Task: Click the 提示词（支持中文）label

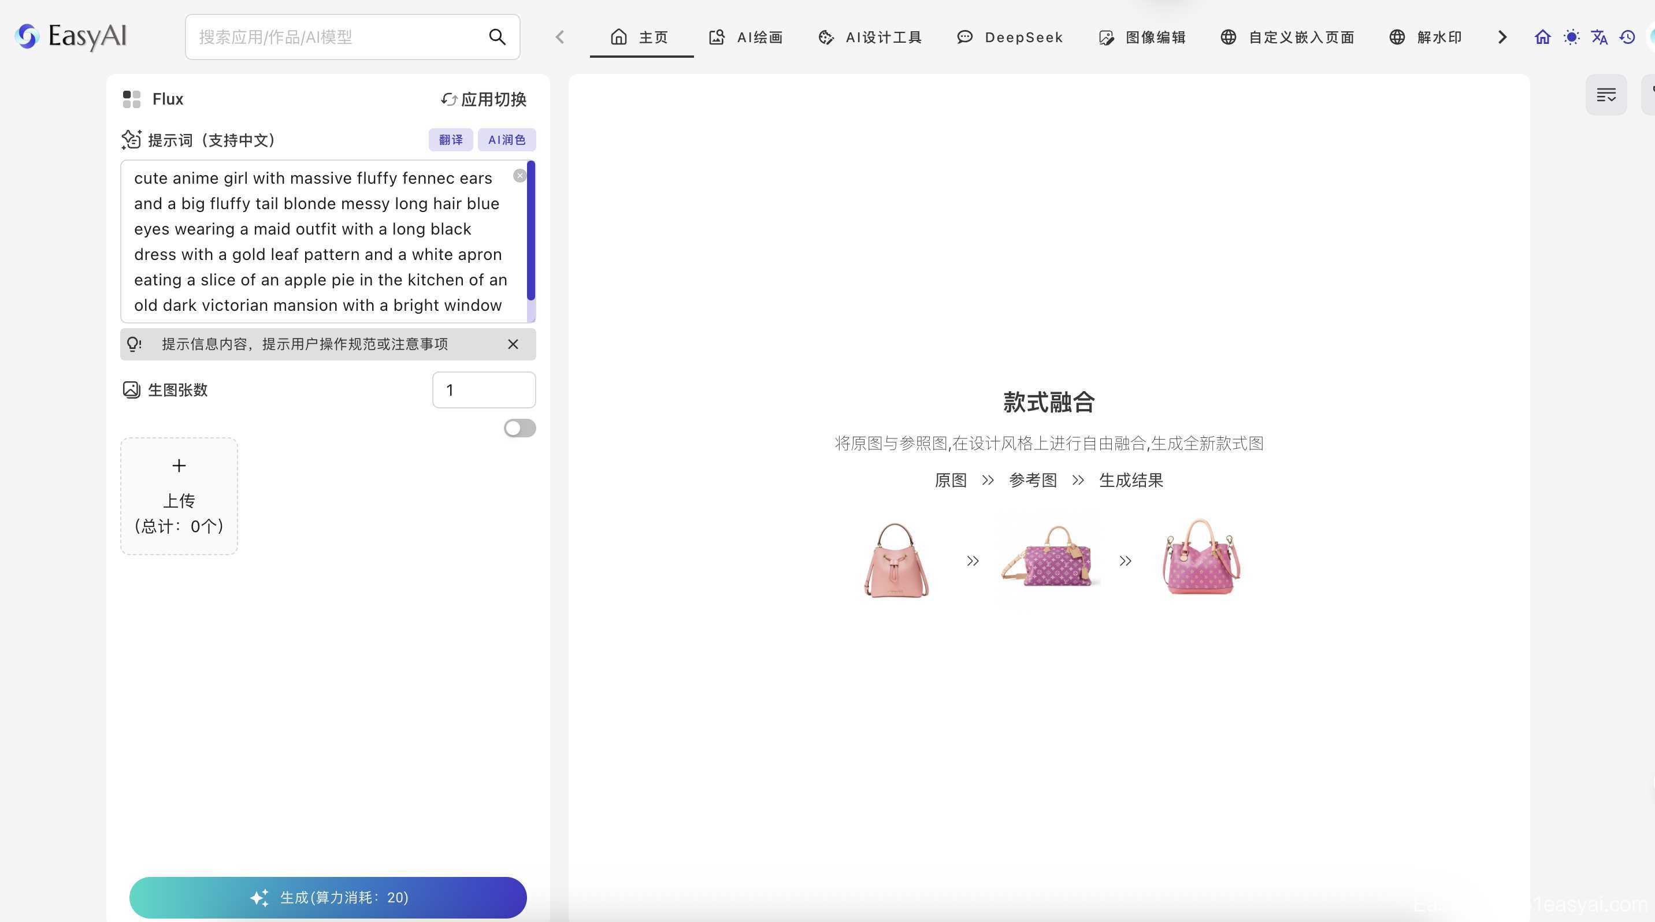Action: [x=211, y=140]
